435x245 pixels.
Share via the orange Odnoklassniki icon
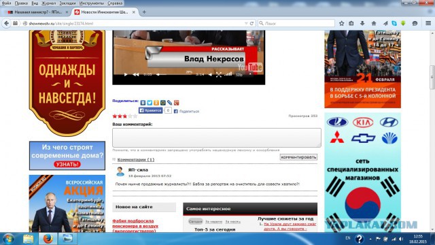[x=156, y=103]
